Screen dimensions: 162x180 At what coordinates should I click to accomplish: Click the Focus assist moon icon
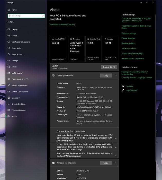pos(8,48)
